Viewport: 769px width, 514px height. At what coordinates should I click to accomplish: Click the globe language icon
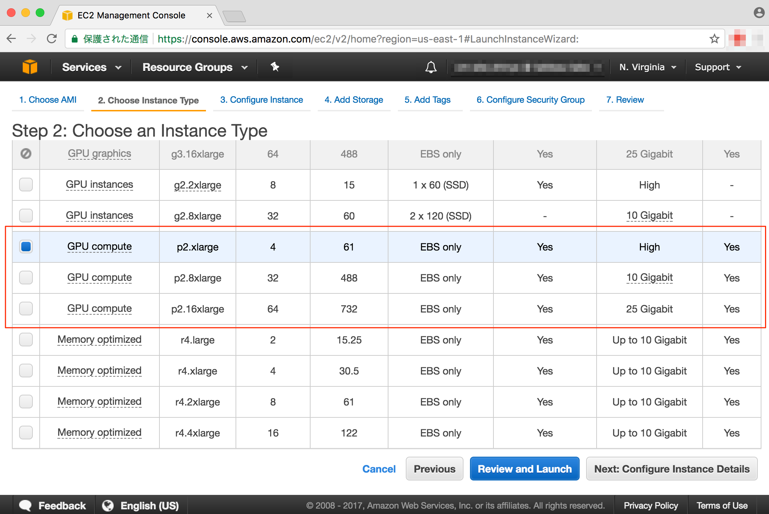click(107, 505)
